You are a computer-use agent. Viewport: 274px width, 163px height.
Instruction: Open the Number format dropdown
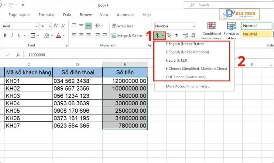coord(194,26)
